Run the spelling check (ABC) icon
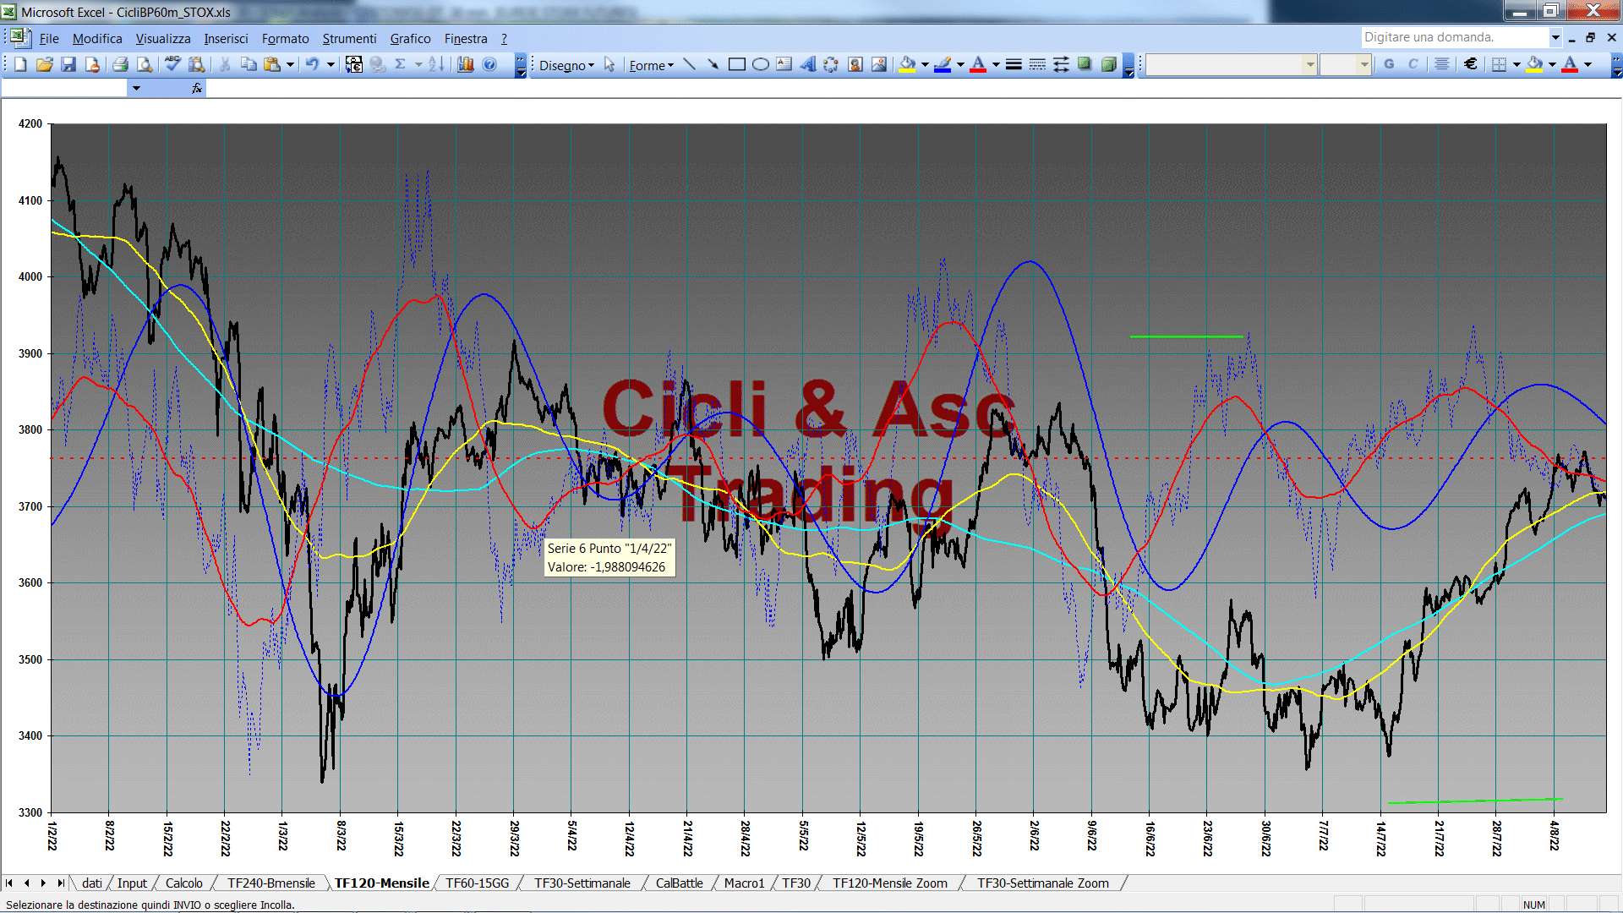This screenshot has width=1623, height=913. tap(172, 64)
